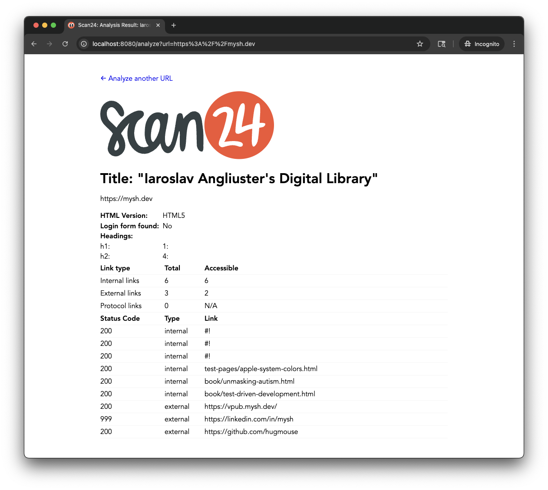The width and height of the screenshot is (548, 490).
Task: Click book/unmasking-autism.html link text
Action: point(249,381)
